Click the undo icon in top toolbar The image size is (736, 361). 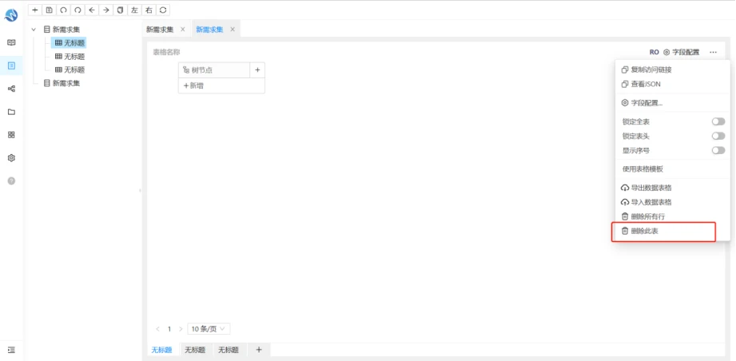(x=63, y=10)
